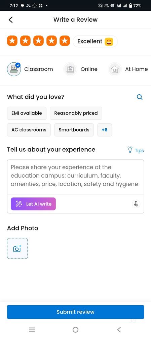The image size is (151, 337).
Task: Toggle the EMI available tag
Action: 27,113
